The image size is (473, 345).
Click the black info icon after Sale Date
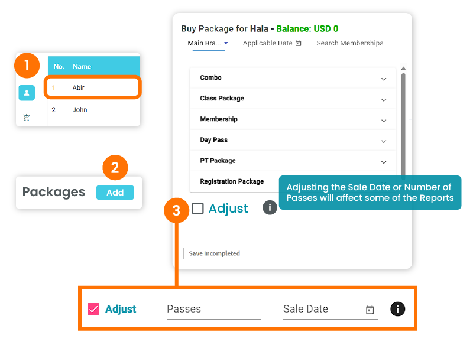pos(398,309)
